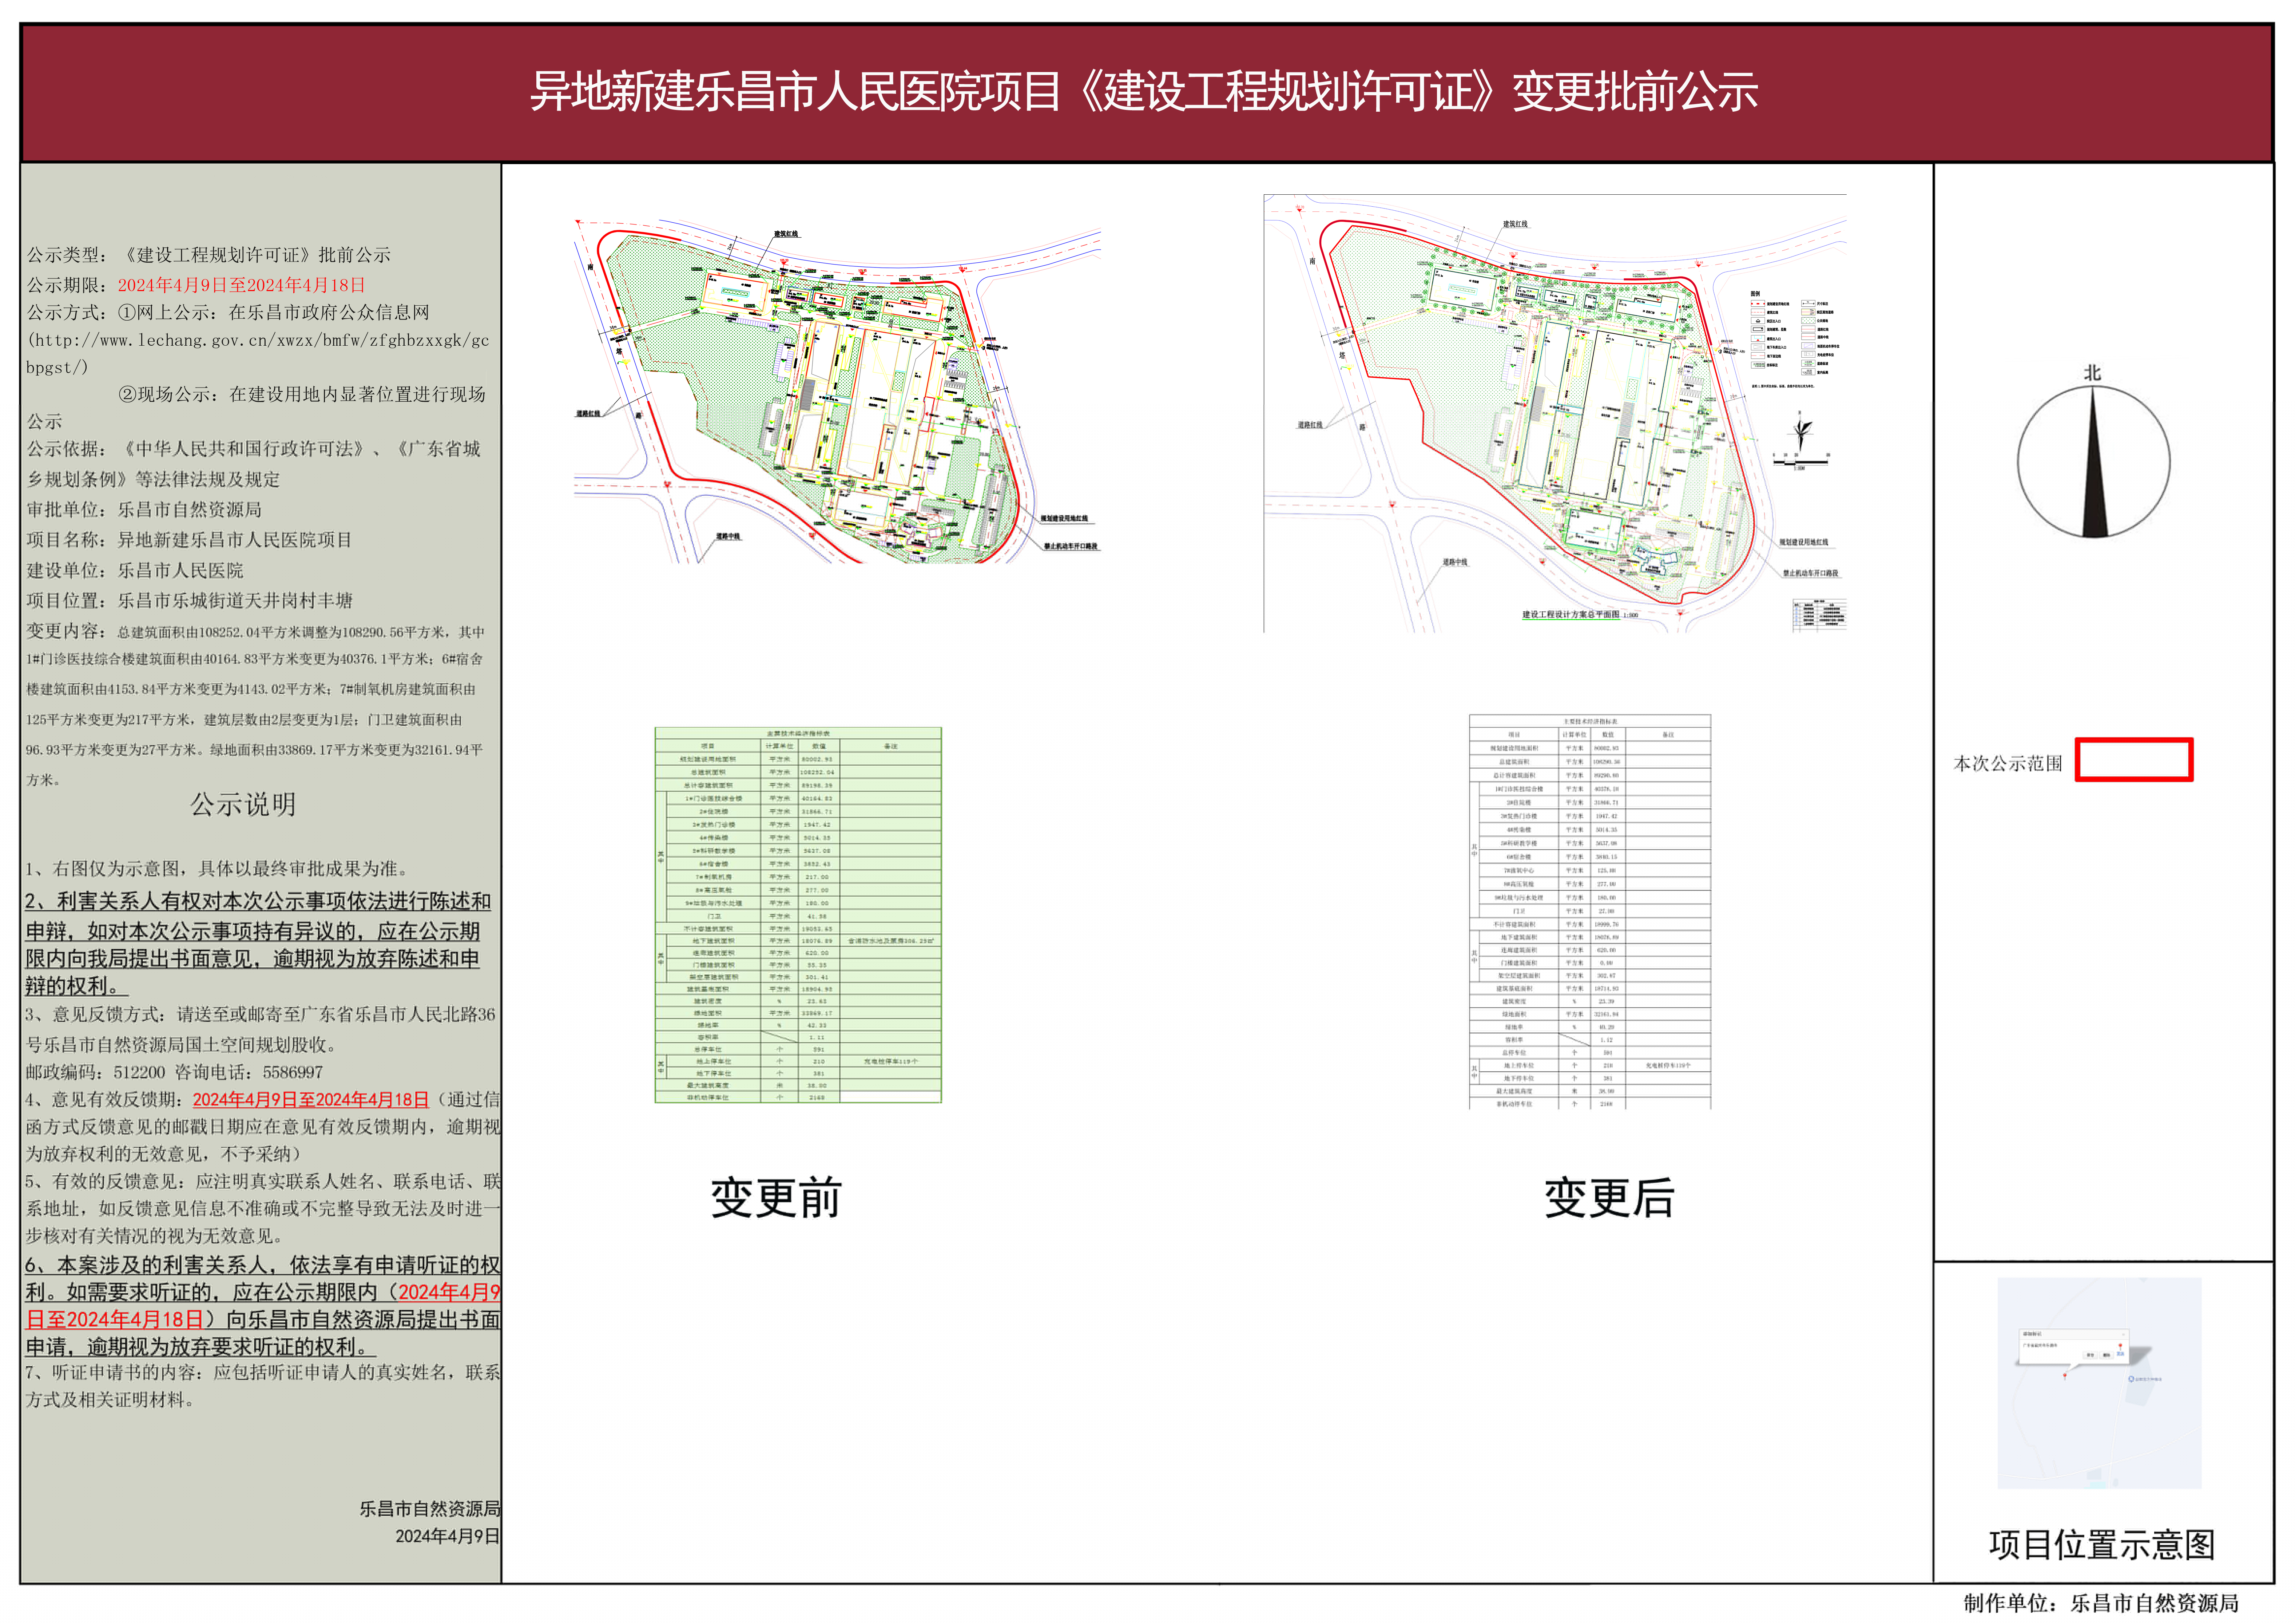Open the 变更后 site plan drawing

coord(1555,413)
